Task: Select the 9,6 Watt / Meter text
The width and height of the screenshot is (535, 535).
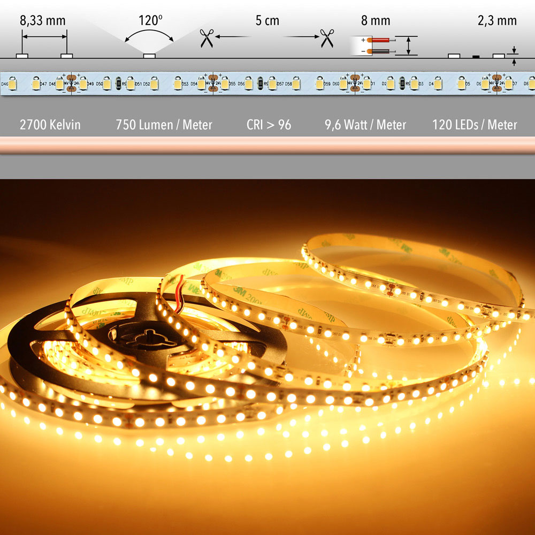Action: click(365, 125)
